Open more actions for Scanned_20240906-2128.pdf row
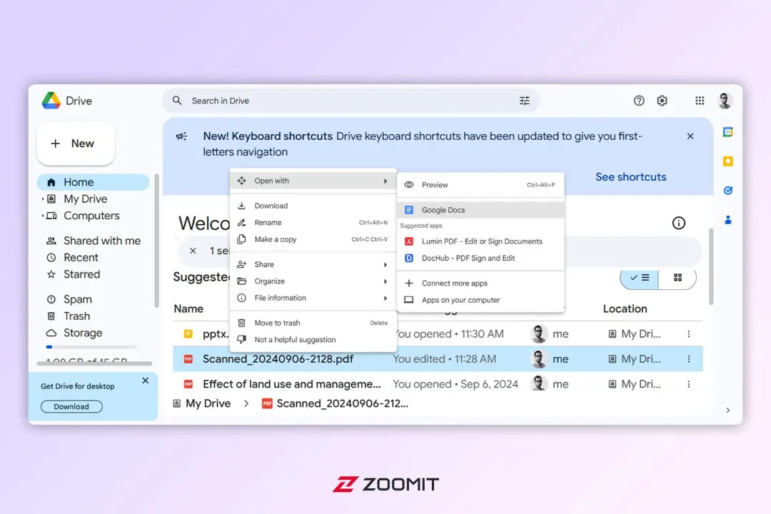 [689, 359]
